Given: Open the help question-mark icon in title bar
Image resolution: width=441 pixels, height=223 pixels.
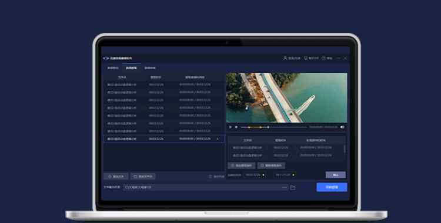Looking at the screenshot, I should [x=324, y=58].
